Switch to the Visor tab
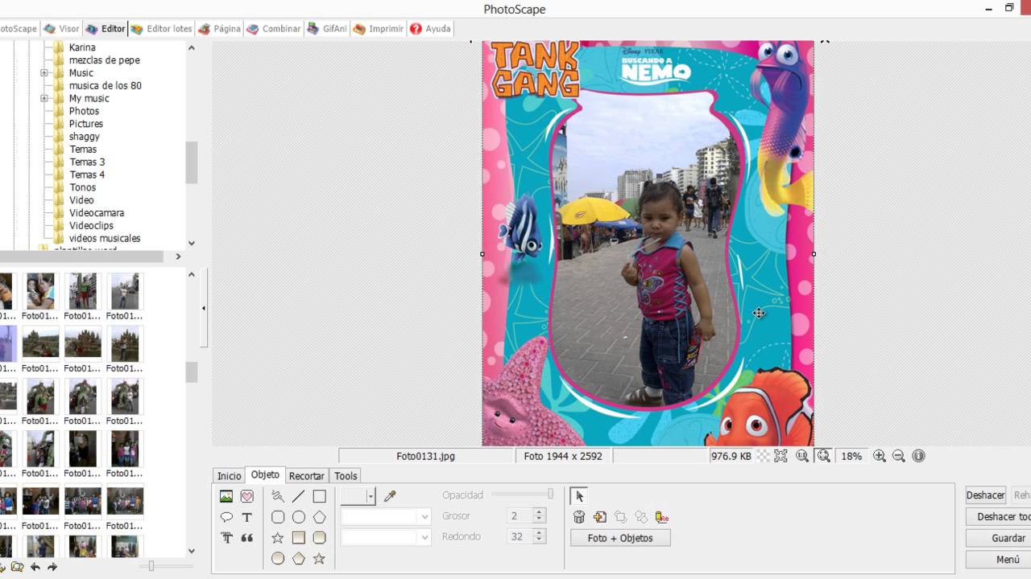The height and width of the screenshot is (579, 1031). 62,29
